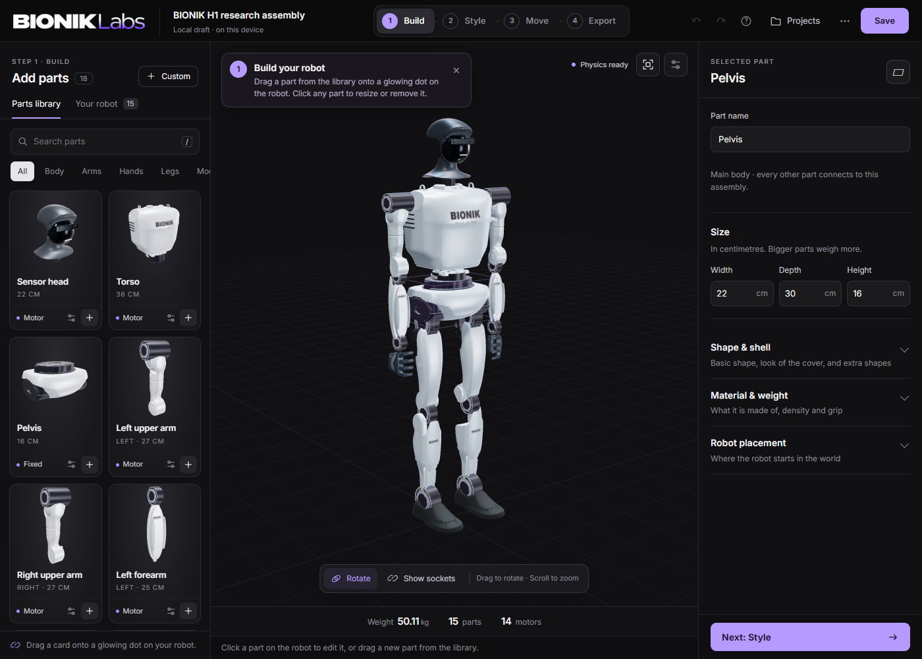Expand Robot placement section

point(810,451)
